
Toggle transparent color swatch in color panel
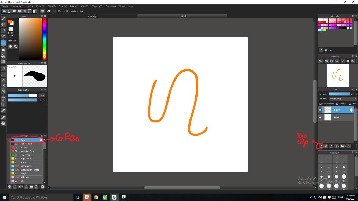[x=11, y=29]
